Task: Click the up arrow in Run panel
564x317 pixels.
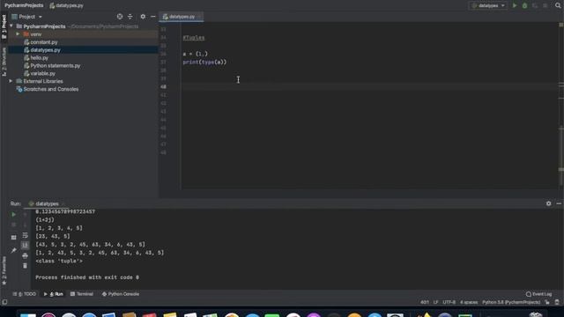Action: (25, 215)
